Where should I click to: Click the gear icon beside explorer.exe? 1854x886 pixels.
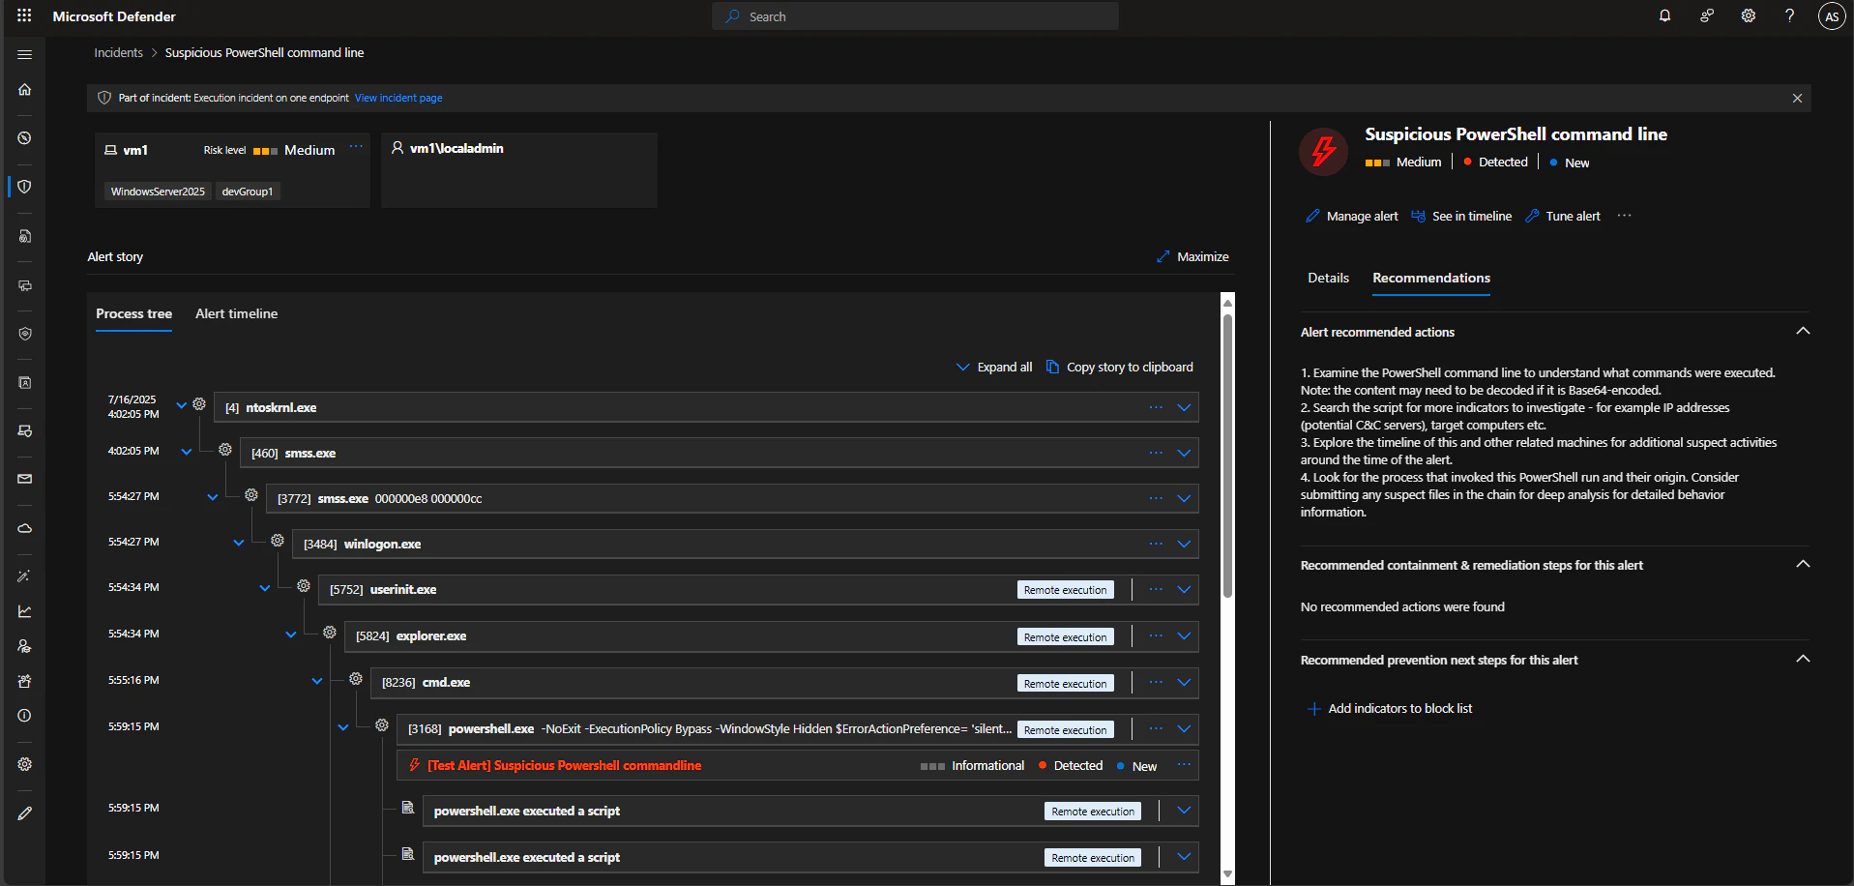click(x=330, y=633)
